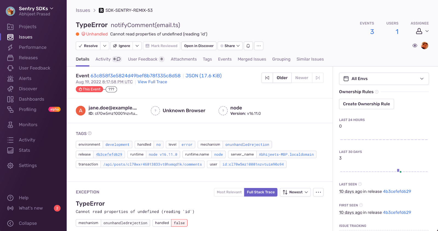Viewport: 438px width, 231px height.
Task: Open the Monitors sidebar icon
Action: (x=10, y=125)
